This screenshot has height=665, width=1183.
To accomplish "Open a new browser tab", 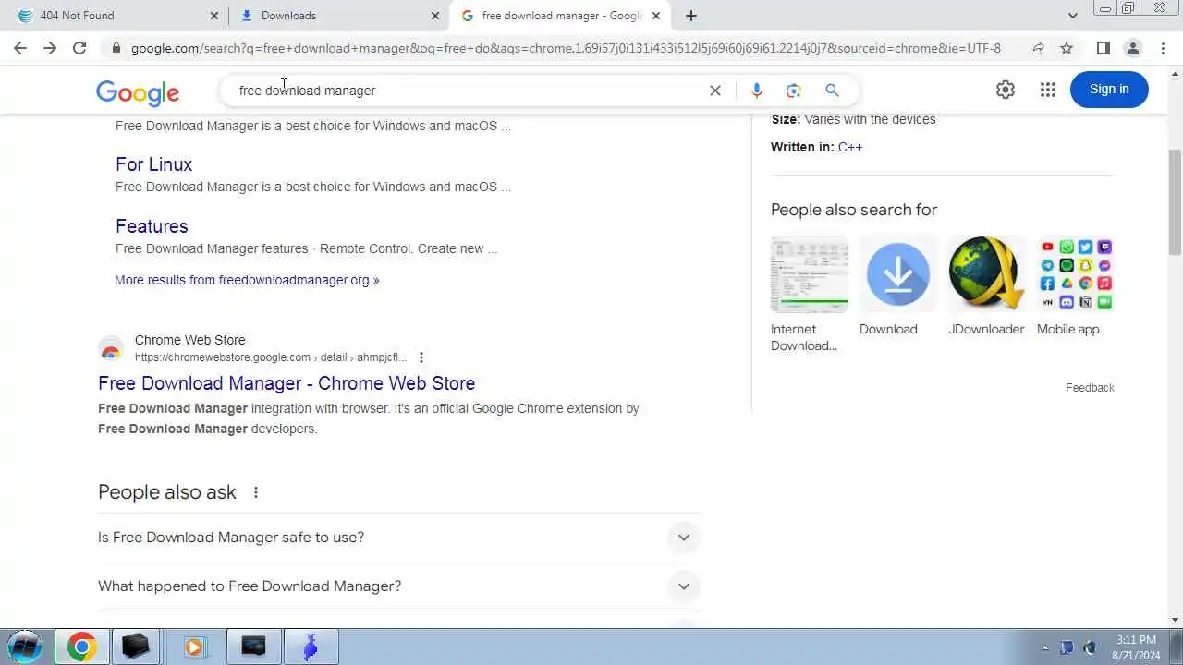I will pyautogui.click(x=690, y=16).
